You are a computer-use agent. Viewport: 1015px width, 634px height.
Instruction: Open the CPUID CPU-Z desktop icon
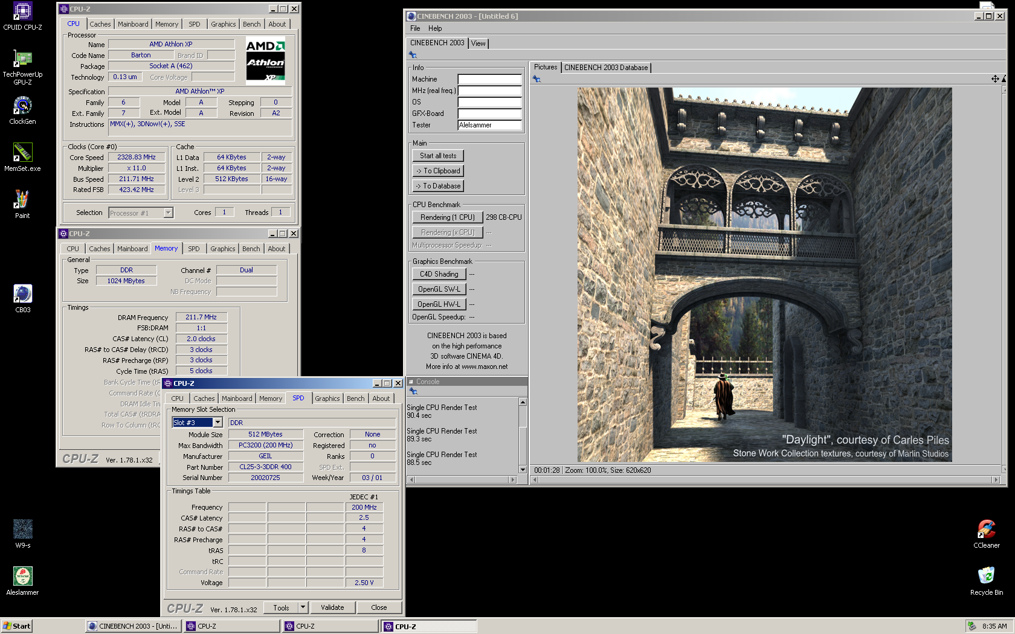point(22,16)
